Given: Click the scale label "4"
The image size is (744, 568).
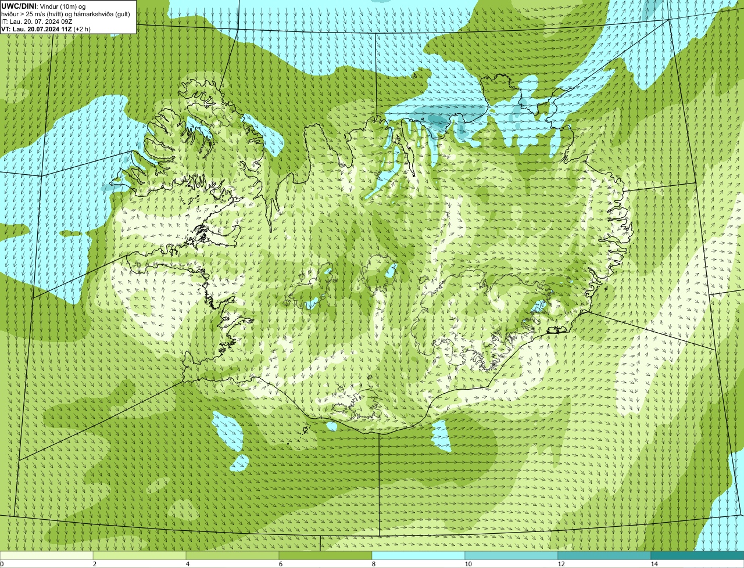Looking at the screenshot, I should click(187, 564).
